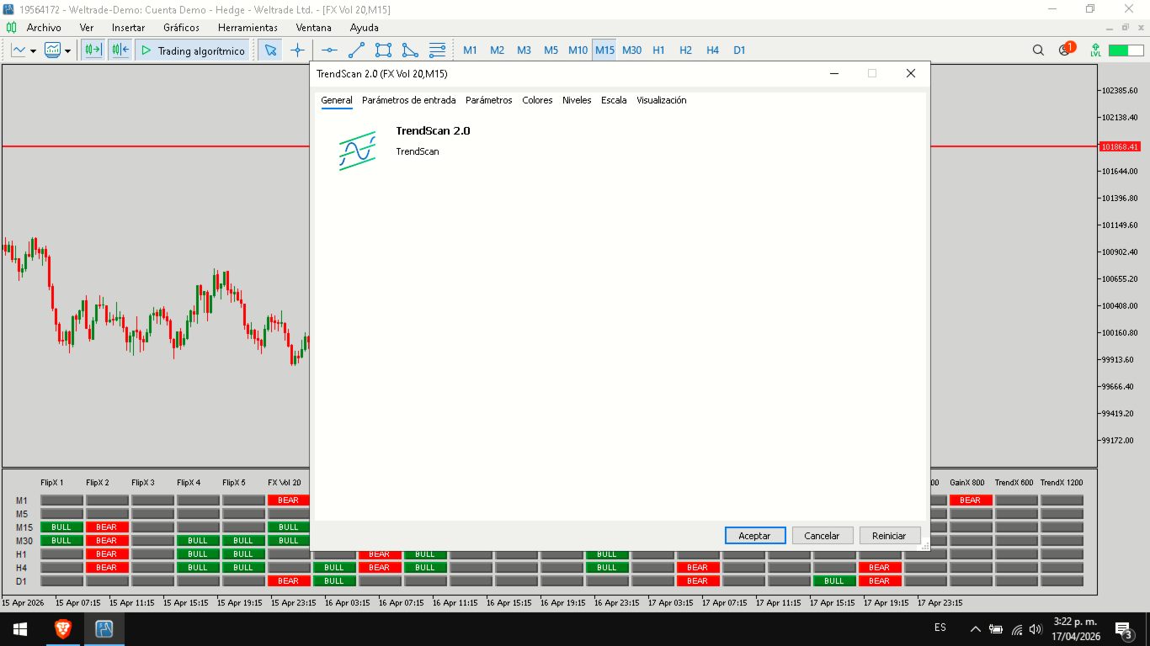Toggle chart shift to right edge
This screenshot has height=646, width=1150.
click(x=93, y=50)
